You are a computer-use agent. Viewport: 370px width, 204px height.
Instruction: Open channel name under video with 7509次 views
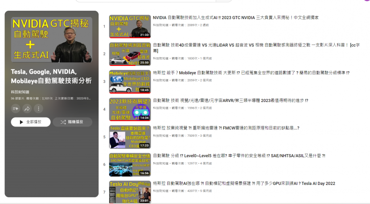[x=160, y=135]
